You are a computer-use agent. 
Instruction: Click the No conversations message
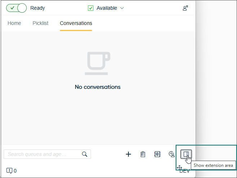[x=97, y=87]
